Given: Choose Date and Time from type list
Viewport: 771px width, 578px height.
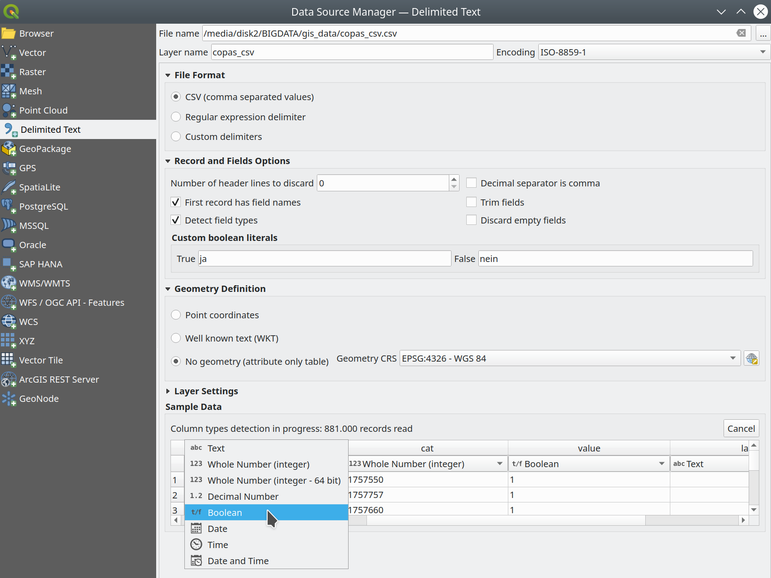Looking at the screenshot, I should [238, 561].
